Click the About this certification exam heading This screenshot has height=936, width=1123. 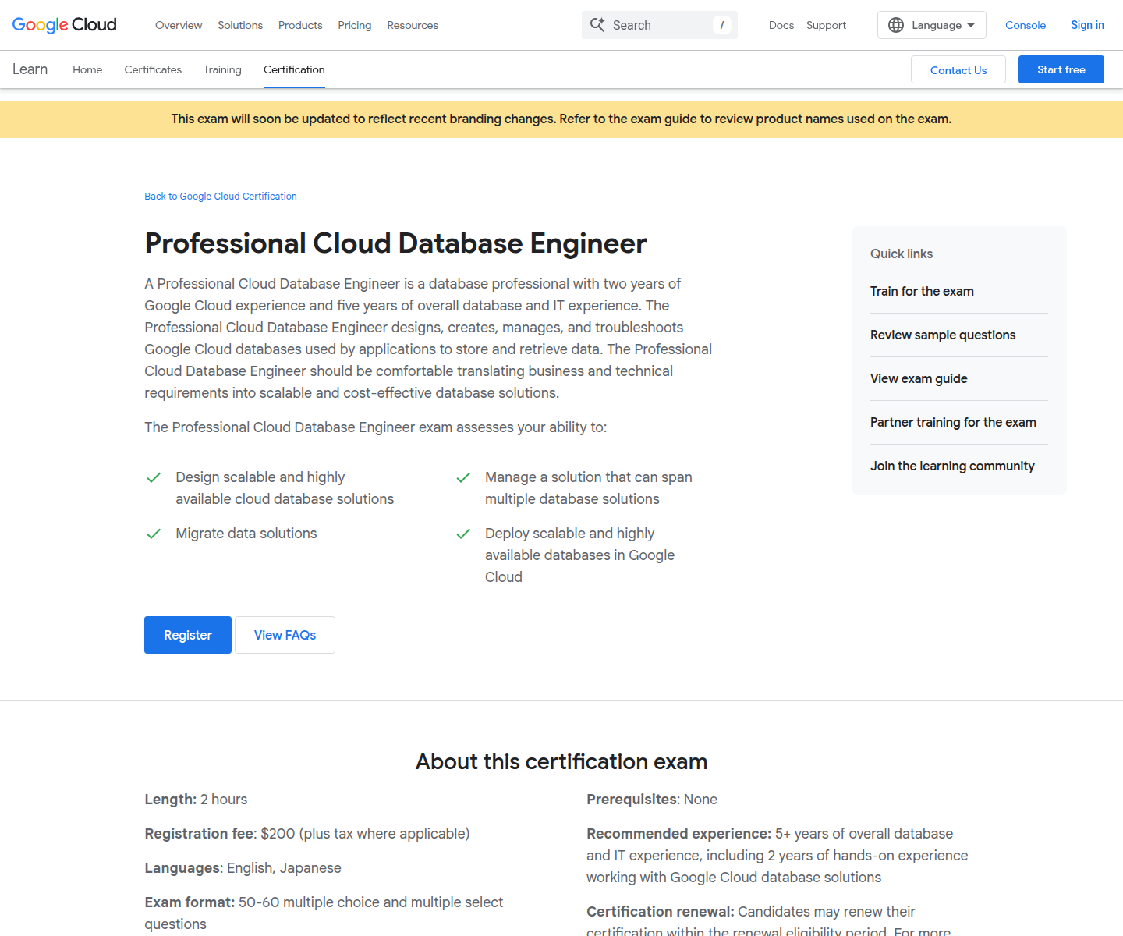561,761
